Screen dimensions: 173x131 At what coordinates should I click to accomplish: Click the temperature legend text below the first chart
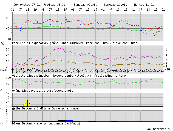75,43
